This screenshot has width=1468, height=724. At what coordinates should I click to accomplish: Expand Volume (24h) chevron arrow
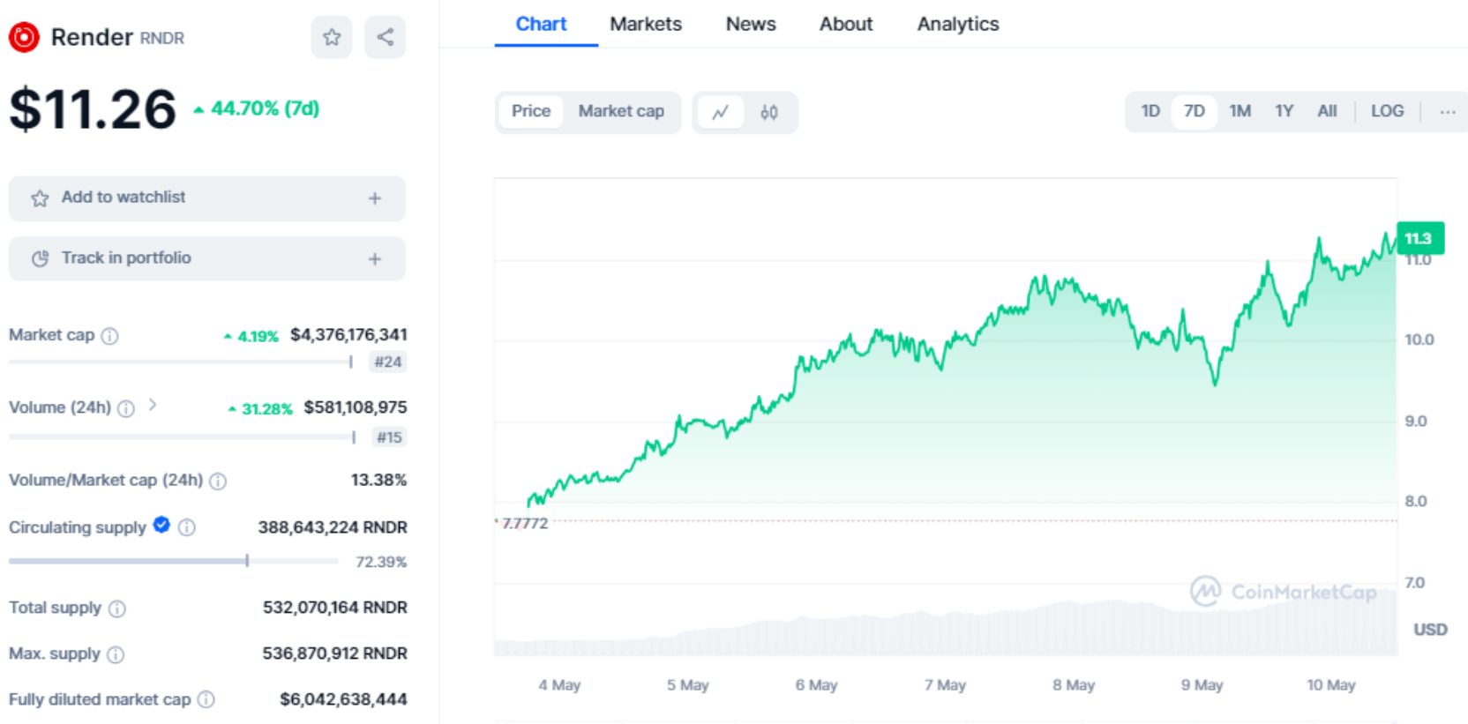pos(153,405)
